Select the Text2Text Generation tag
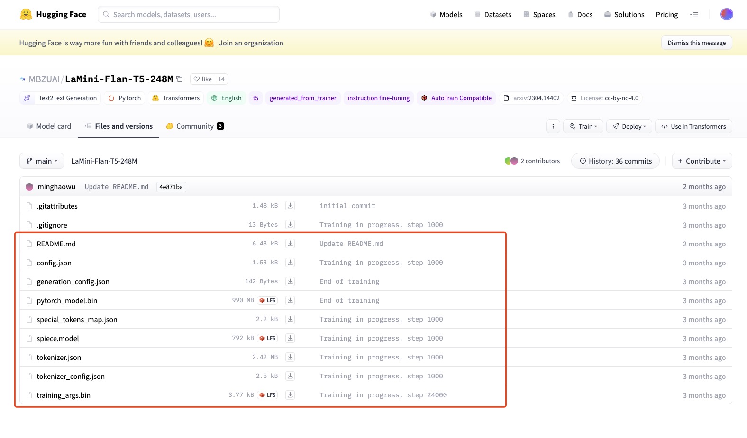The image size is (747, 438). pos(60,98)
